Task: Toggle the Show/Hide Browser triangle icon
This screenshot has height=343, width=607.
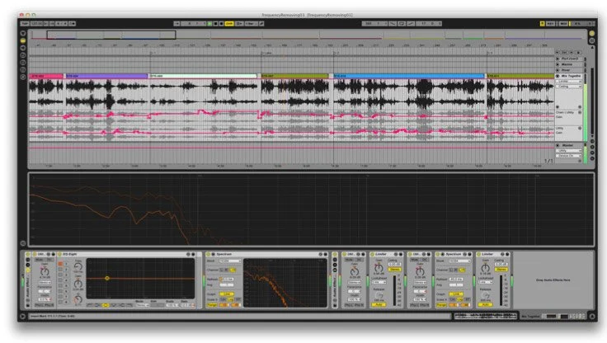Action: click(x=23, y=34)
